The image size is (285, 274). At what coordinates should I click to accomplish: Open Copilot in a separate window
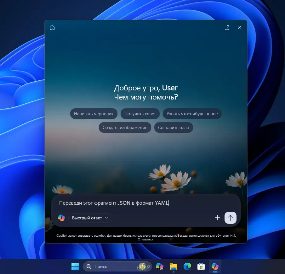coord(227,28)
